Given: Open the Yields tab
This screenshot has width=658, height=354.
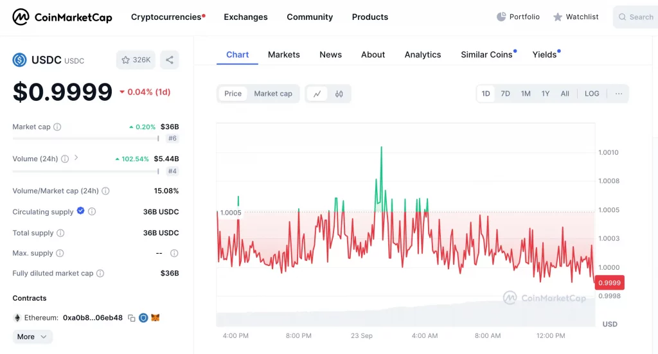Looking at the screenshot, I should [545, 55].
